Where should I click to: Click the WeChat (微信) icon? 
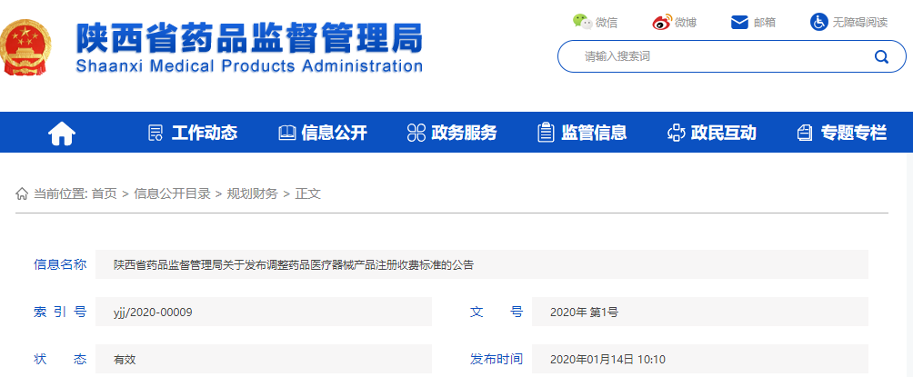coord(582,22)
